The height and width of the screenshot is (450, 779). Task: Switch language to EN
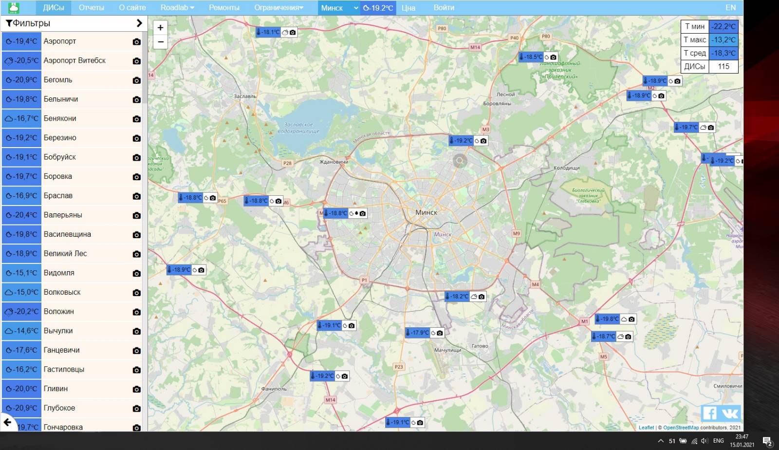pyautogui.click(x=730, y=8)
